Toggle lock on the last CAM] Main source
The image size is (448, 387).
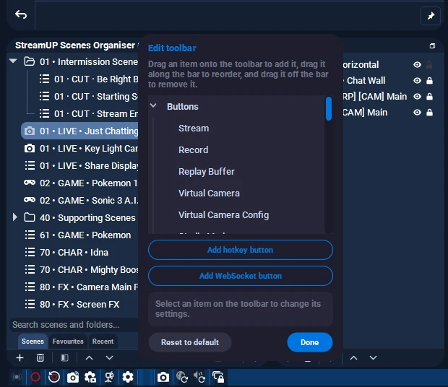(429, 113)
